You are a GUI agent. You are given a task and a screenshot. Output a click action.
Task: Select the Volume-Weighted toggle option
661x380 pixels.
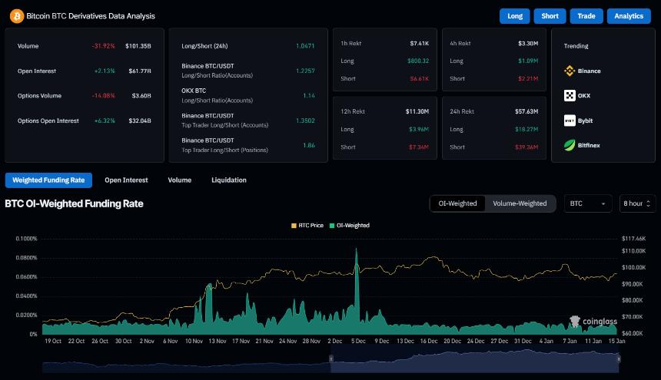pos(520,203)
